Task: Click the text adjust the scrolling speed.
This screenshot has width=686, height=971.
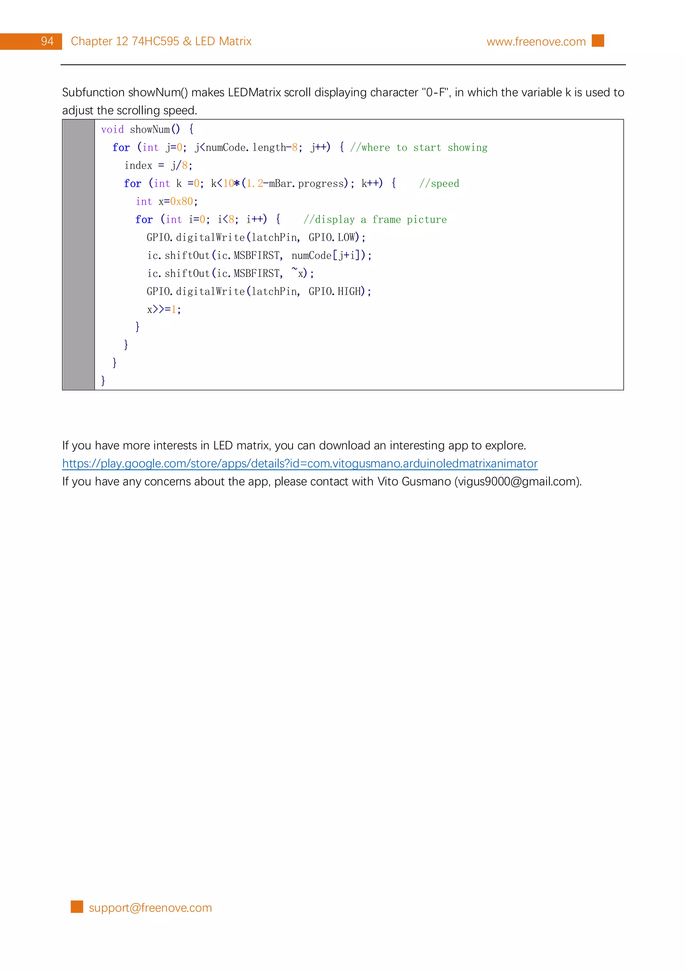Action: 129,110
